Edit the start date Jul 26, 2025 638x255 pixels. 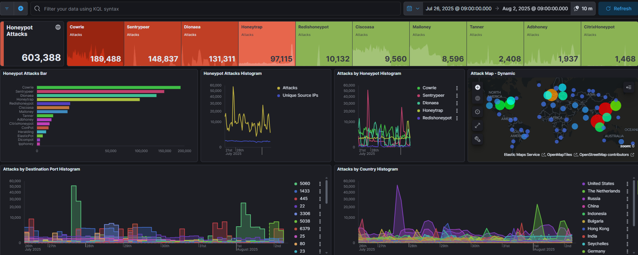pos(458,9)
